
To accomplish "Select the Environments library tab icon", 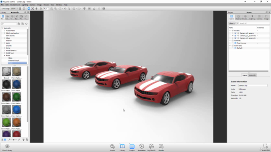I will point(12,17).
